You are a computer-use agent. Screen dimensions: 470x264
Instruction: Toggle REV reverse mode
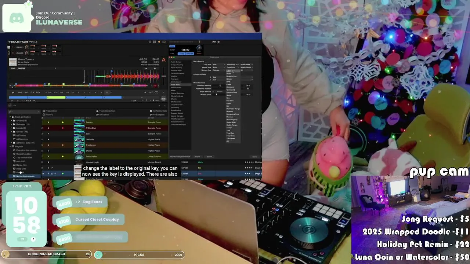click(38, 92)
